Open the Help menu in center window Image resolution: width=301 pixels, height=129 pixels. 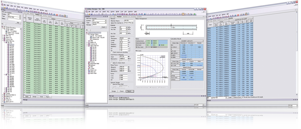point(135,12)
